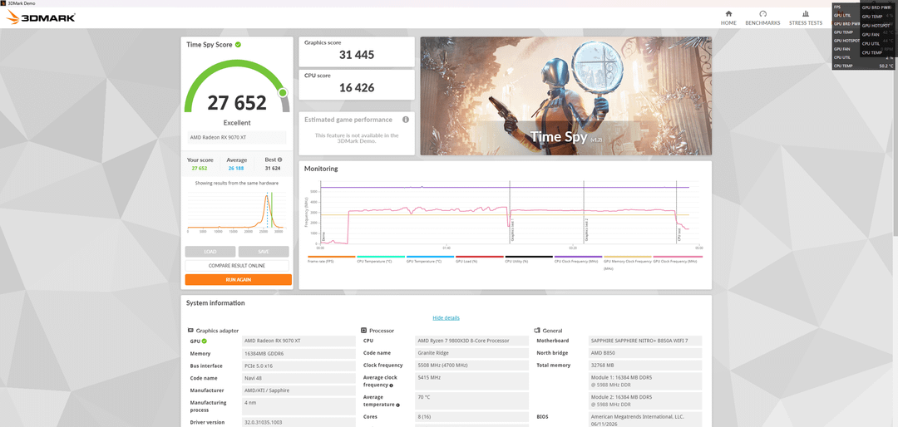
Task: Click Motherboard value SAPPHIRE NITRO+ B850A WIFI 7
Action: 645,341
